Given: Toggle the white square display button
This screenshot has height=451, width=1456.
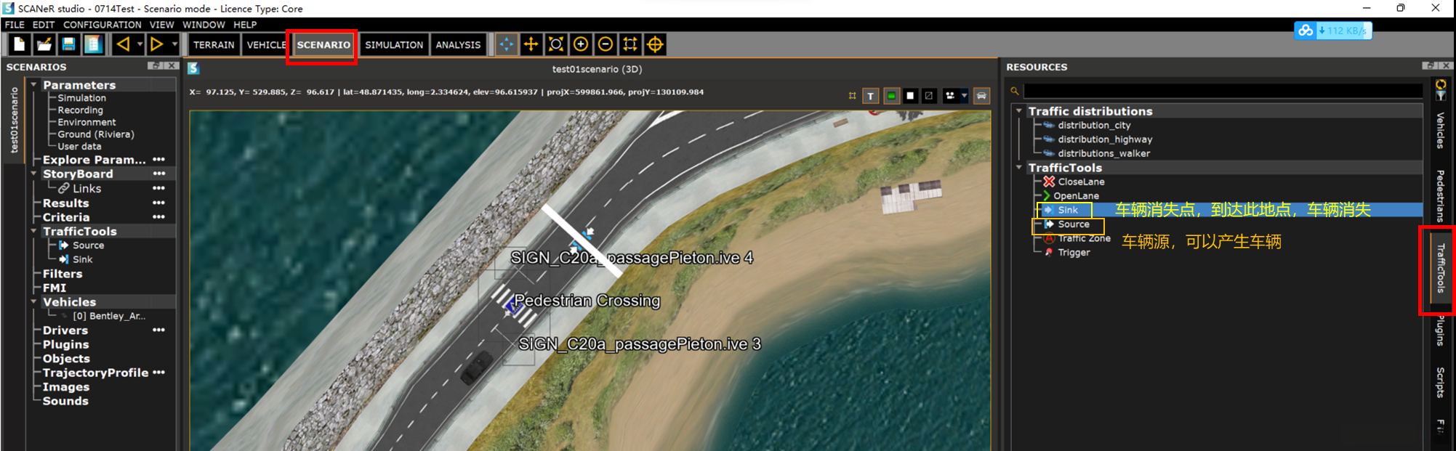Looking at the screenshot, I should [910, 96].
